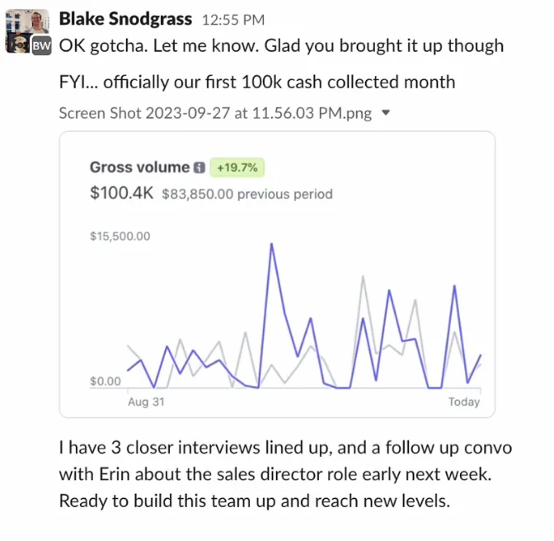Click the message about 3 closer interviews
This screenshot has width=554, height=541.
[285, 474]
